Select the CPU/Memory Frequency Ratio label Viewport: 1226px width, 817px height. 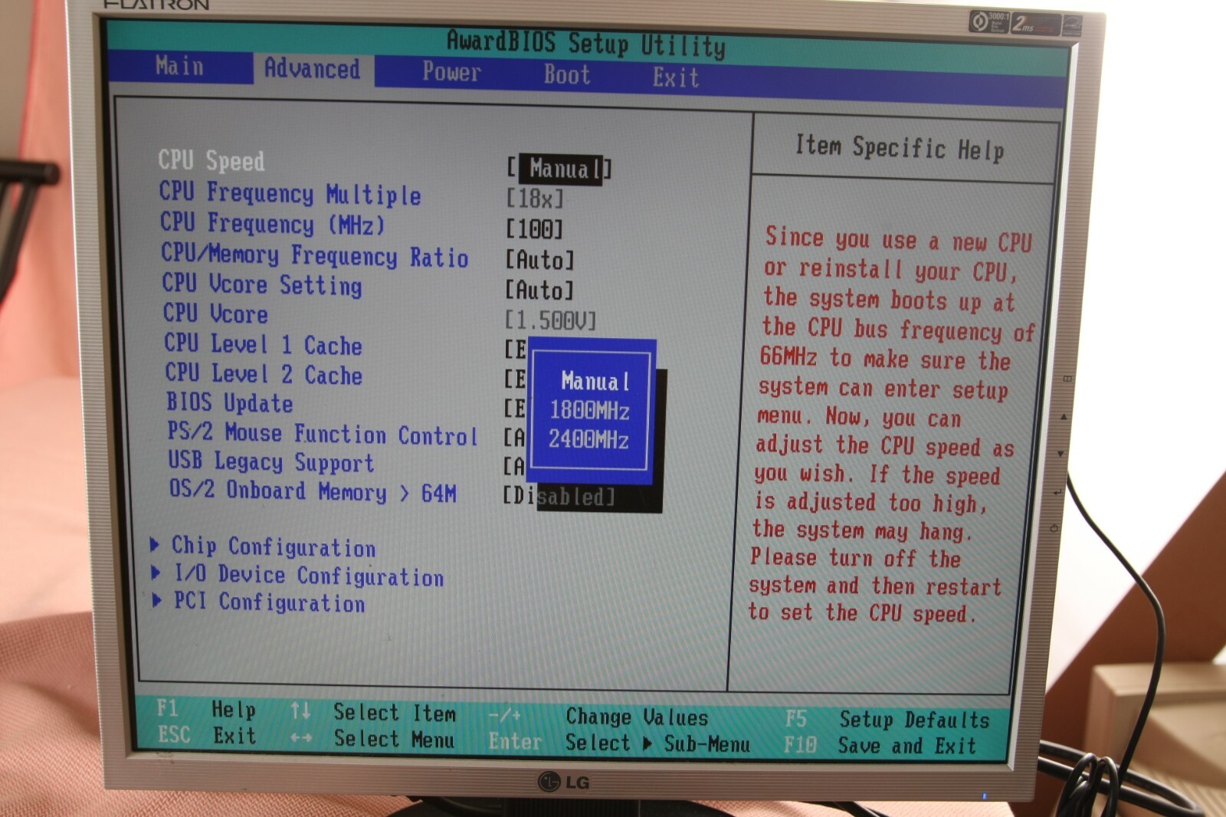pyautogui.click(x=315, y=256)
